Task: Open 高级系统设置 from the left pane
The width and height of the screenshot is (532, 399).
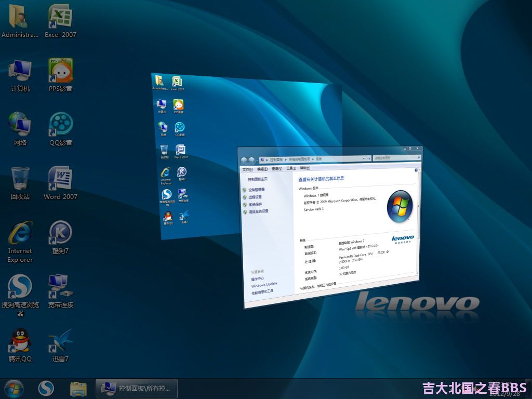Action: (259, 211)
